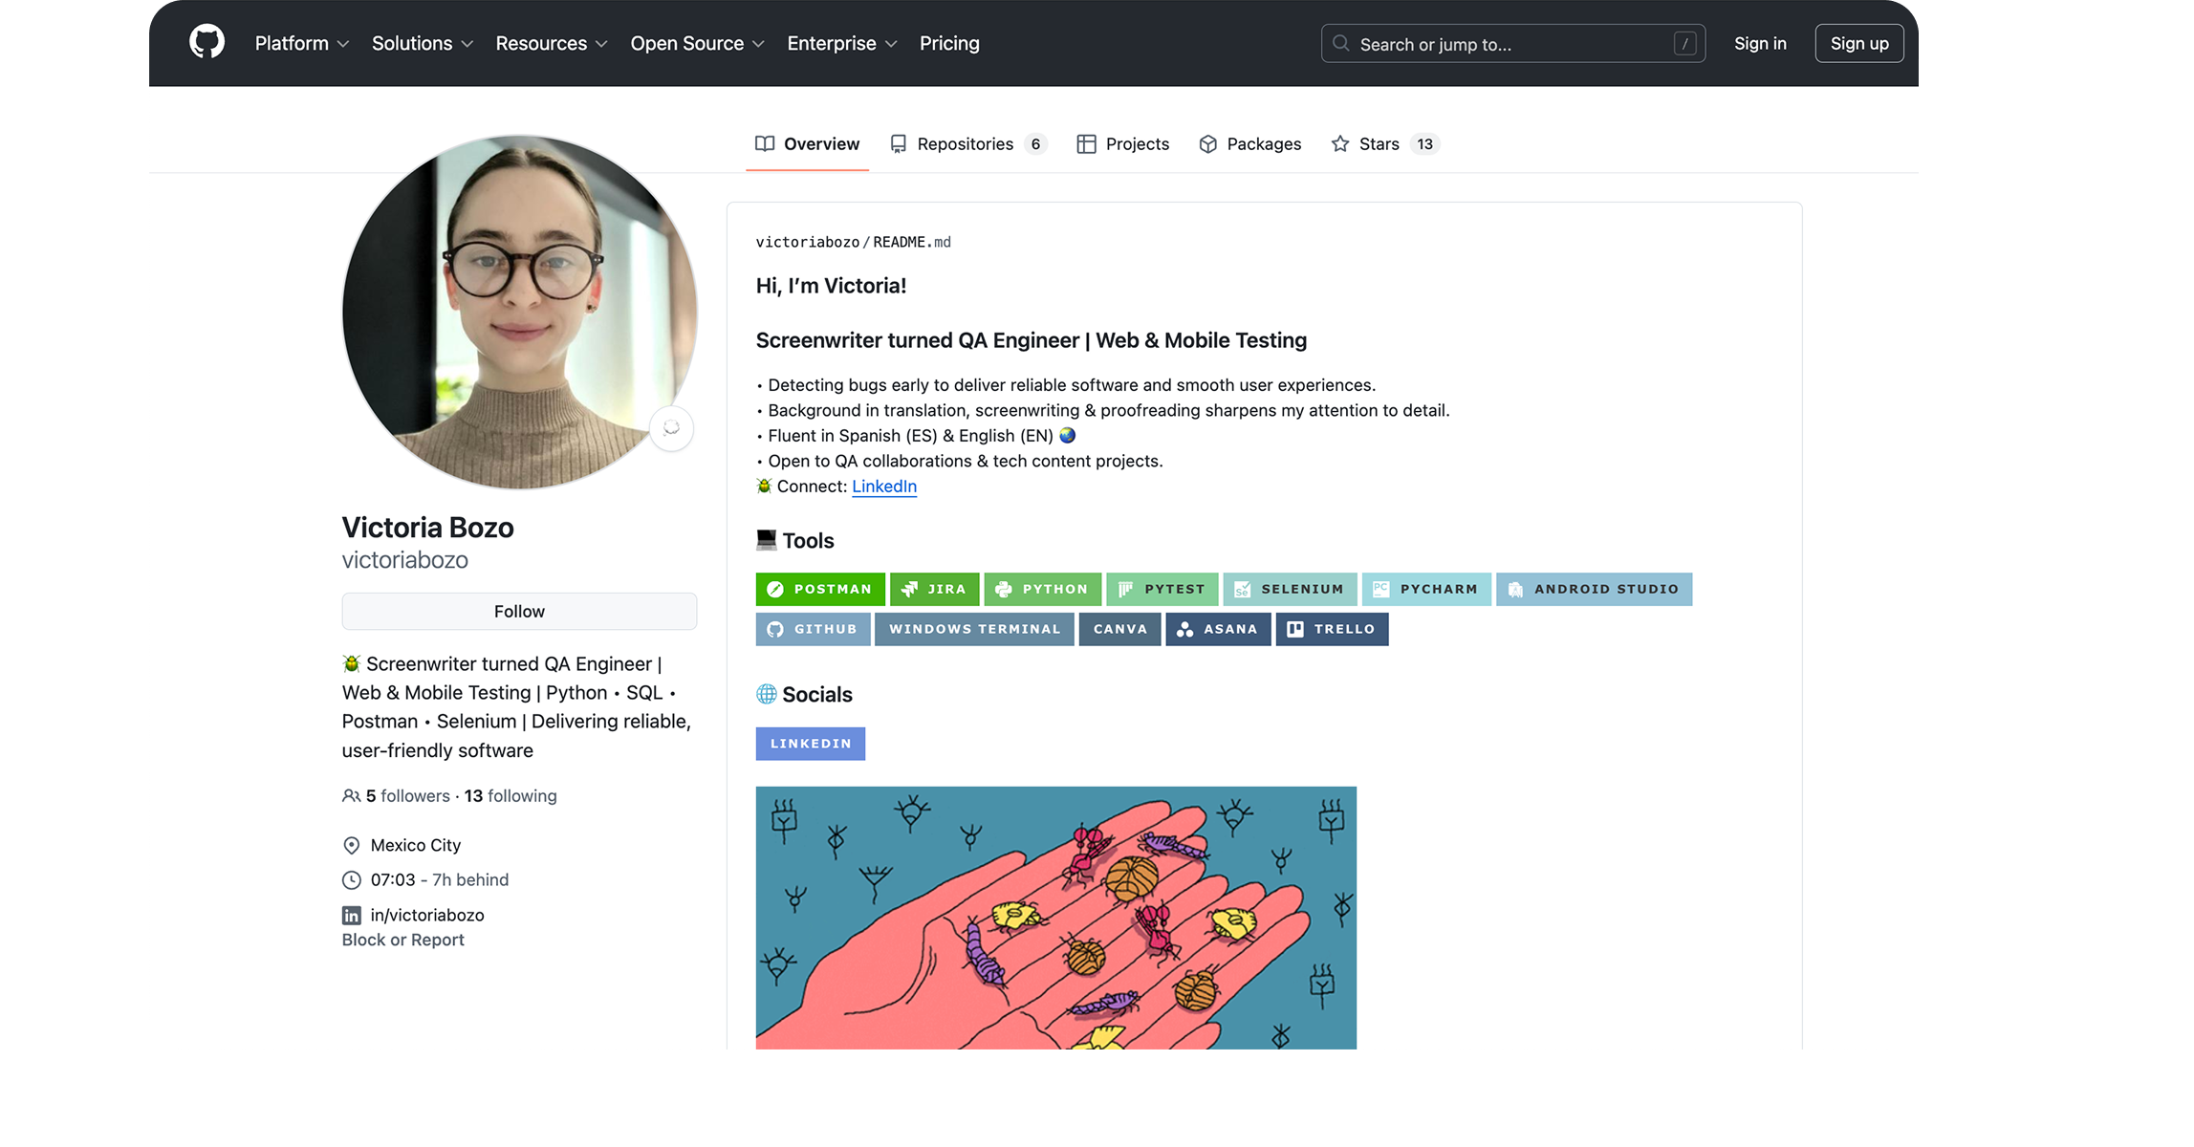Open the LinkedIn link after Connect

pyautogui.click(x=883, y=486)
